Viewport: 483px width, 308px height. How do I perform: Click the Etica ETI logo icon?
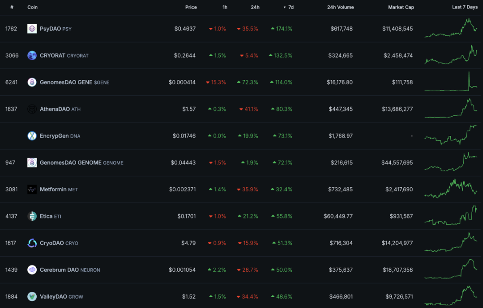click(x=32, y=216)
